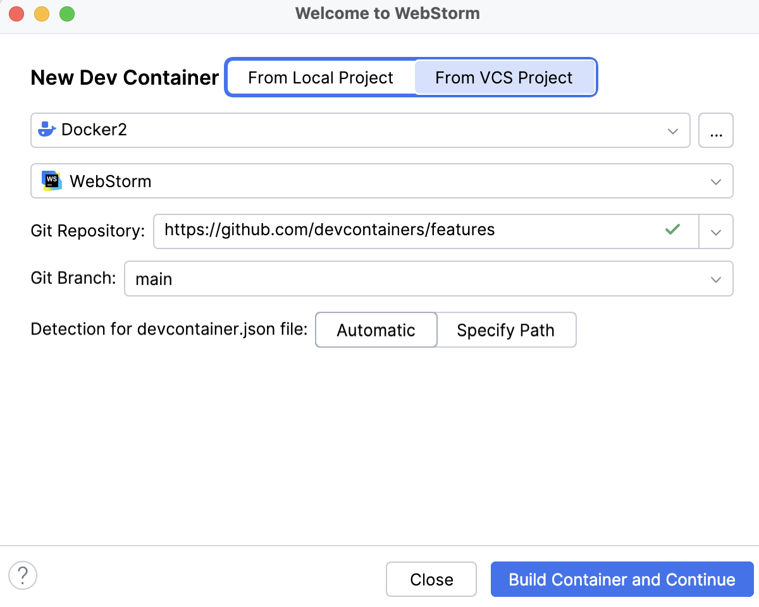Screen dimensions: 759x607
Task: Click the Docker whale icon
Action: click(x=47, y=130)
